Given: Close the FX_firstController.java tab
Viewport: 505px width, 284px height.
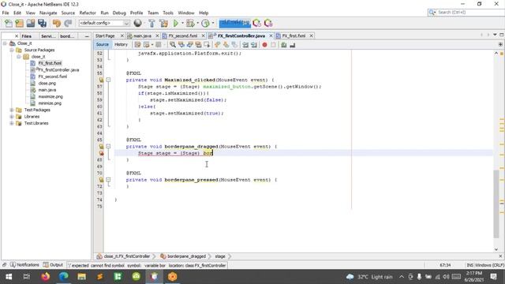Looking at the screenshot, I should 271,35.
